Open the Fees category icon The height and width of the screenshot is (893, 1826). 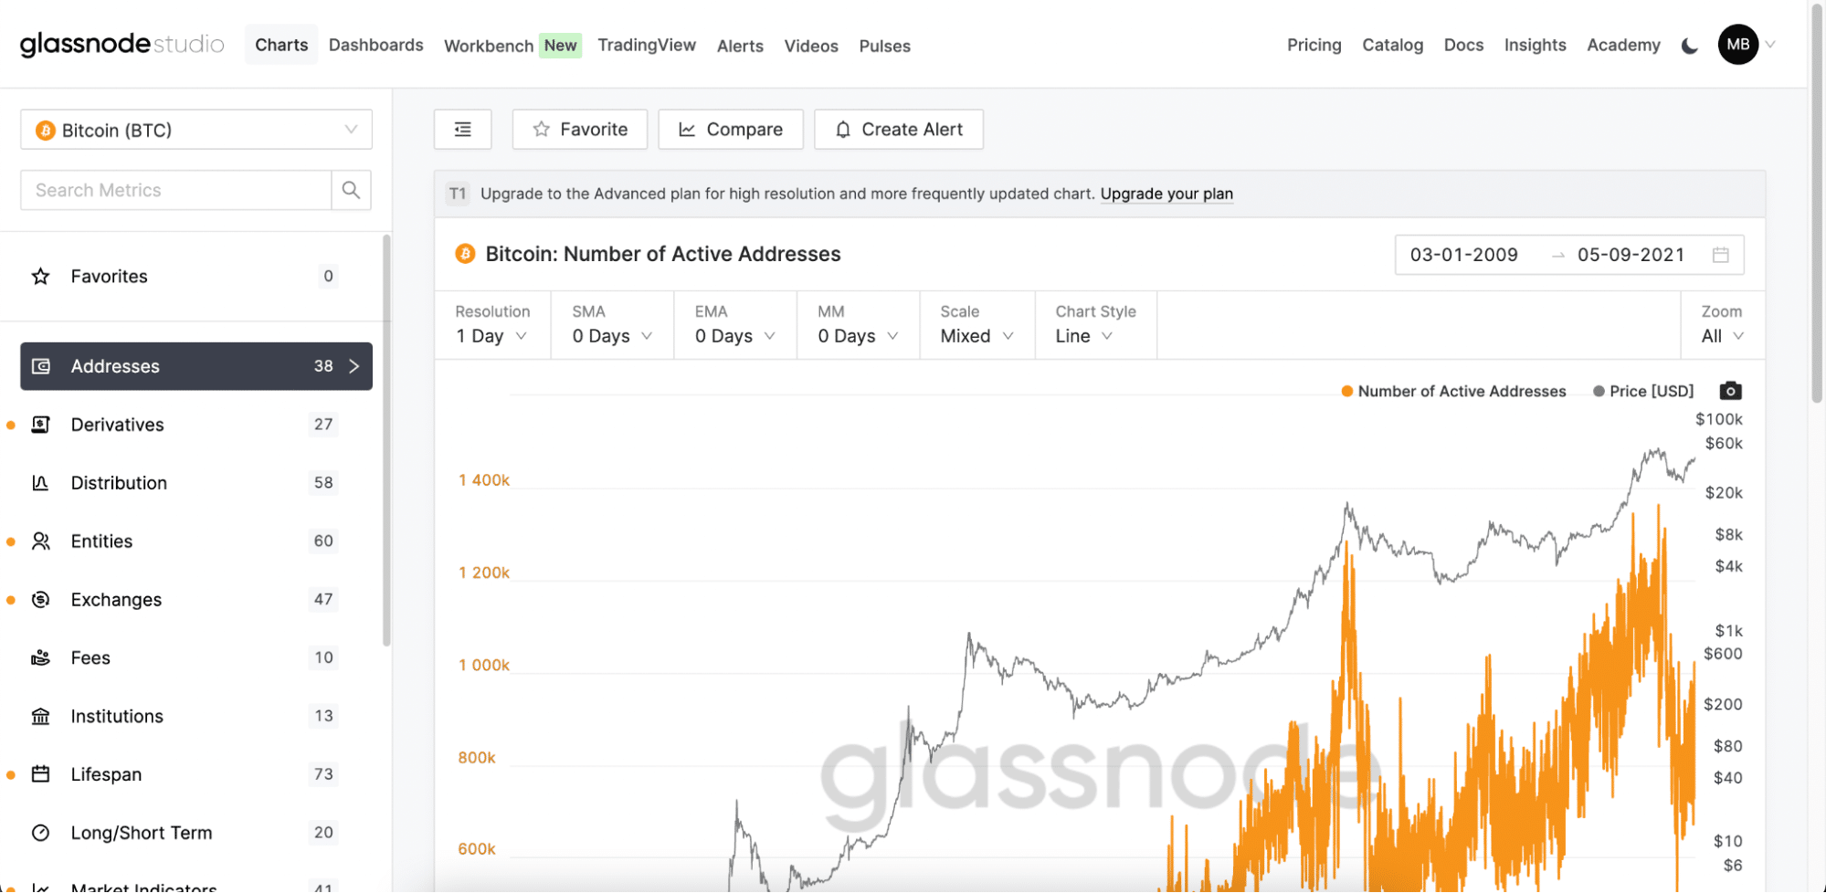[40, 658]
